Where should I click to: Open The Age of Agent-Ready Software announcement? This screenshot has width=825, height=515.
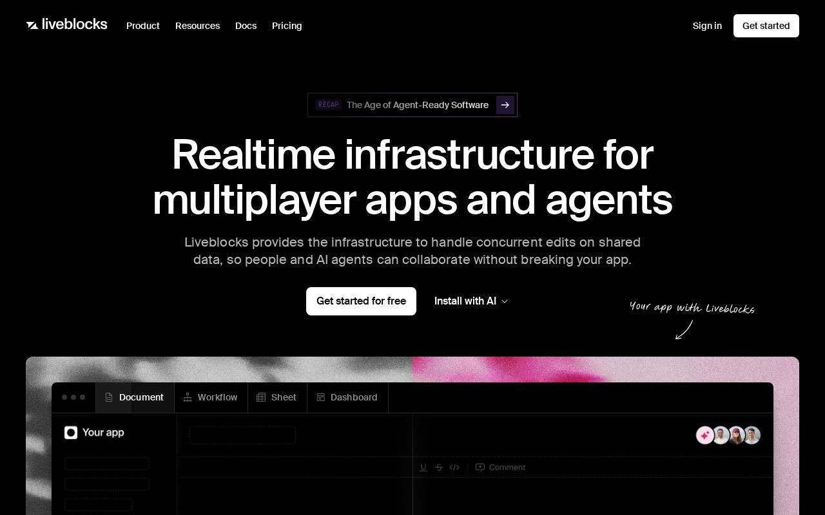[412, 105]
